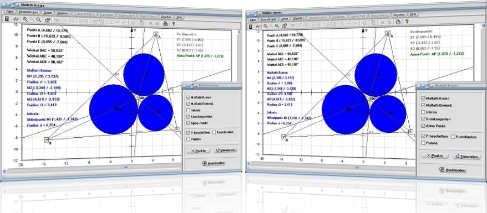
Task: Open the Drucken menu in left window
Action: point(166,17)
